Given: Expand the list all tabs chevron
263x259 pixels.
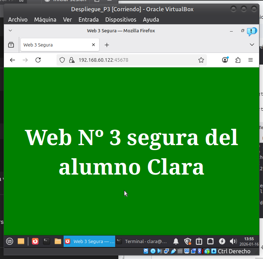Looking at the screenshot, I should (252, 45).
